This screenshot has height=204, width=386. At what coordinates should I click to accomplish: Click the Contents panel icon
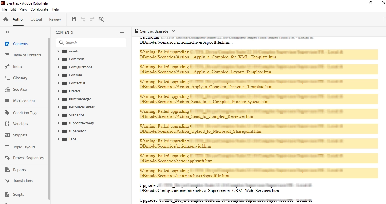coord(7,44)
